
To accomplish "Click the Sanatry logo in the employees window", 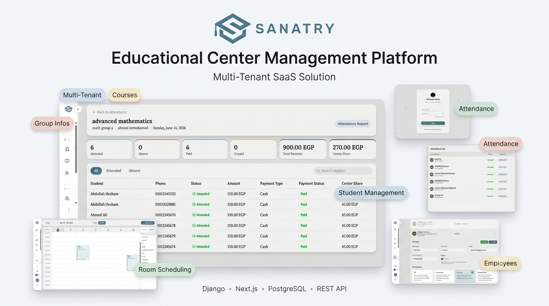I will click(395, 223).
